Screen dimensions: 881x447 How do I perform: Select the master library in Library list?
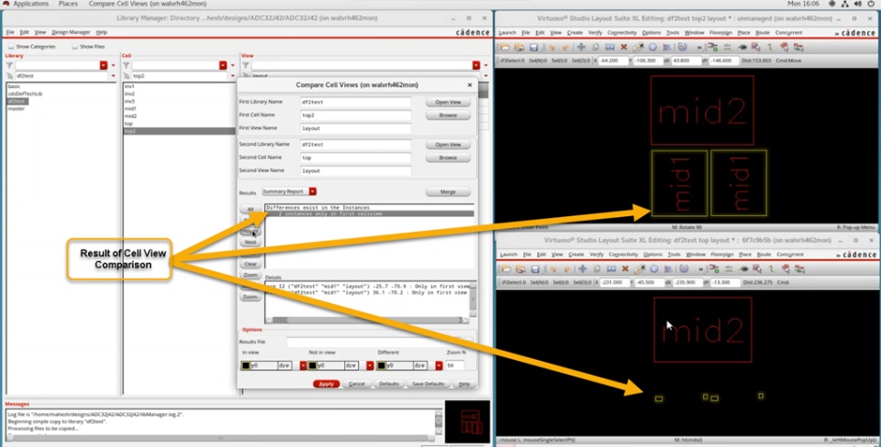click(17, 108)
